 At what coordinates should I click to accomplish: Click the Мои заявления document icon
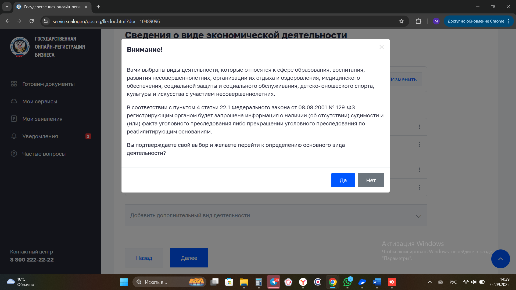point(14,119)
